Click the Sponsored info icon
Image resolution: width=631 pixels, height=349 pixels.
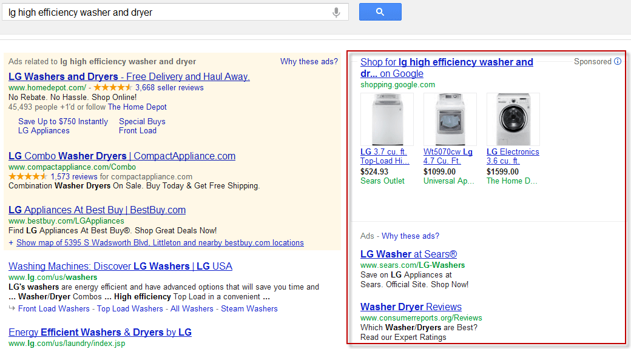pos(618,62)
